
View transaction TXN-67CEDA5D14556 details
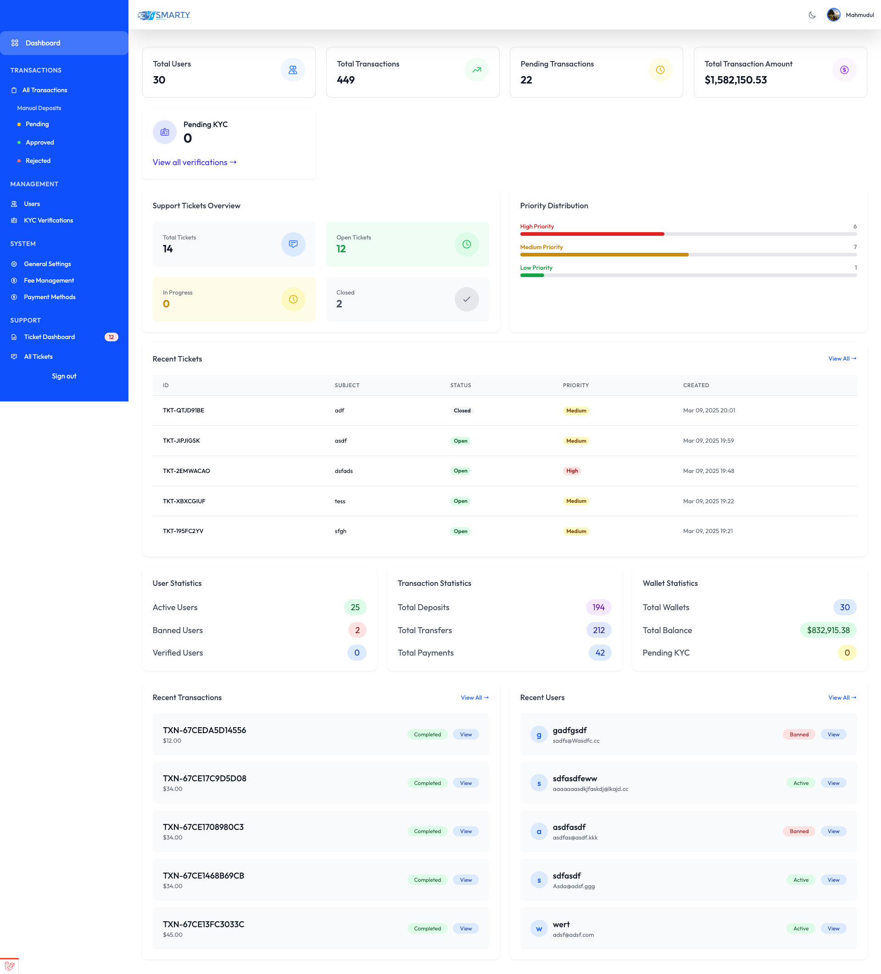465,734
